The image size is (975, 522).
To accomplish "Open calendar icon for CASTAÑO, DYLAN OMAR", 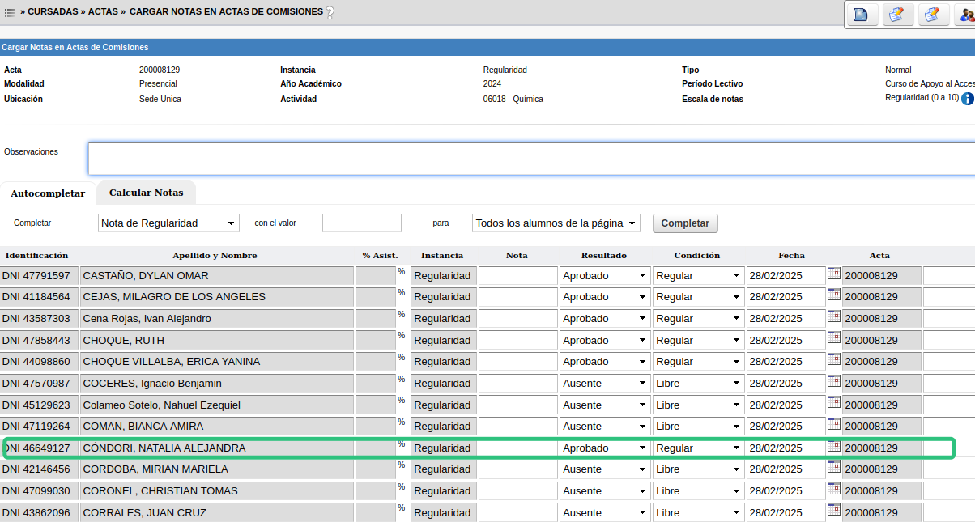I will [x=833, y=274].
